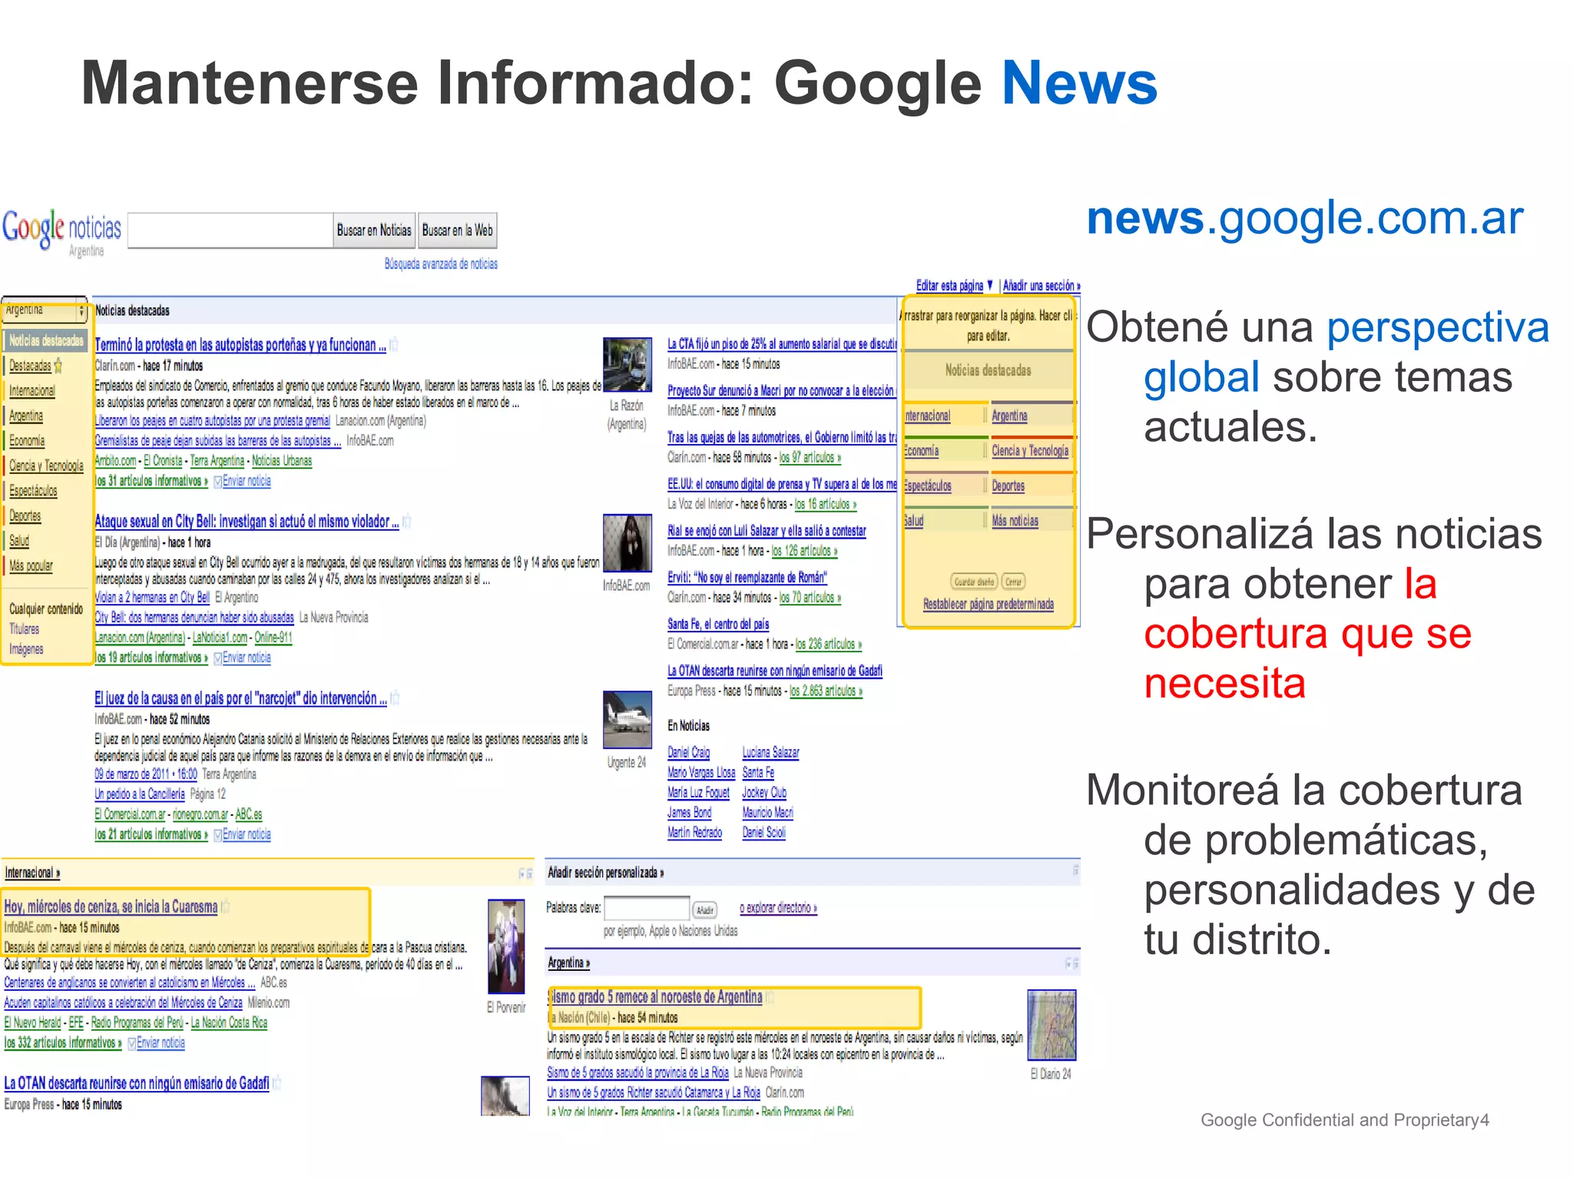This screenshot has height=1180, width=1573.
Task: Click envelope icon after 'los 19 artículos informativos'
Action: pyautogui.click(x=217, y=658)
